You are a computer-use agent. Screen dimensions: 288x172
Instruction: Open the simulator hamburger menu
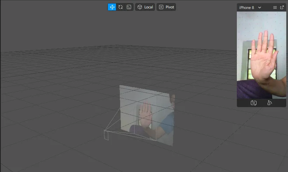(x=275, y=8)
